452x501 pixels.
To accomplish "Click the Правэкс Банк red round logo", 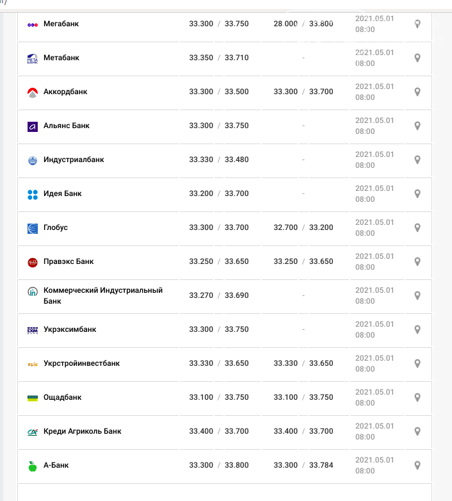I will pyautogui.click(x=33, y=262).
